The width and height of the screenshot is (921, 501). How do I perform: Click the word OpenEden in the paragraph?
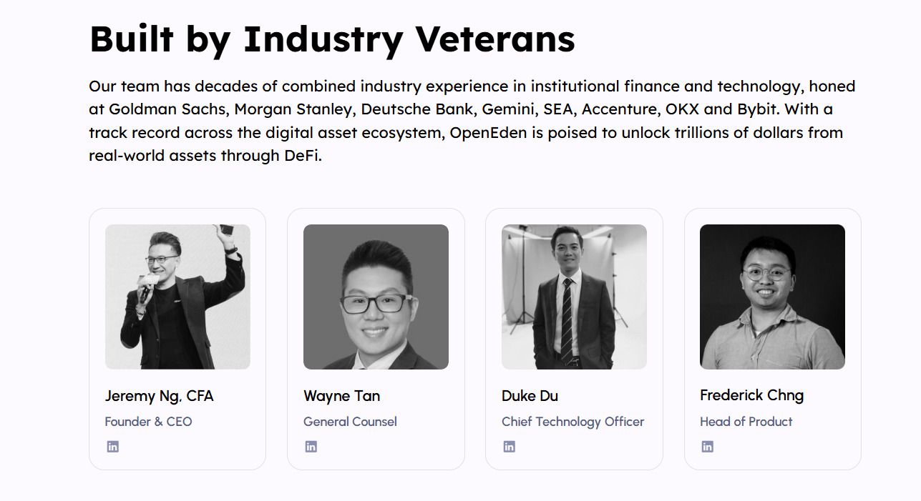point(484,133)
